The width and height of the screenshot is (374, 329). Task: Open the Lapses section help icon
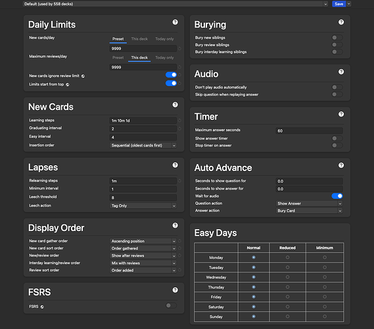pos(175,165)
